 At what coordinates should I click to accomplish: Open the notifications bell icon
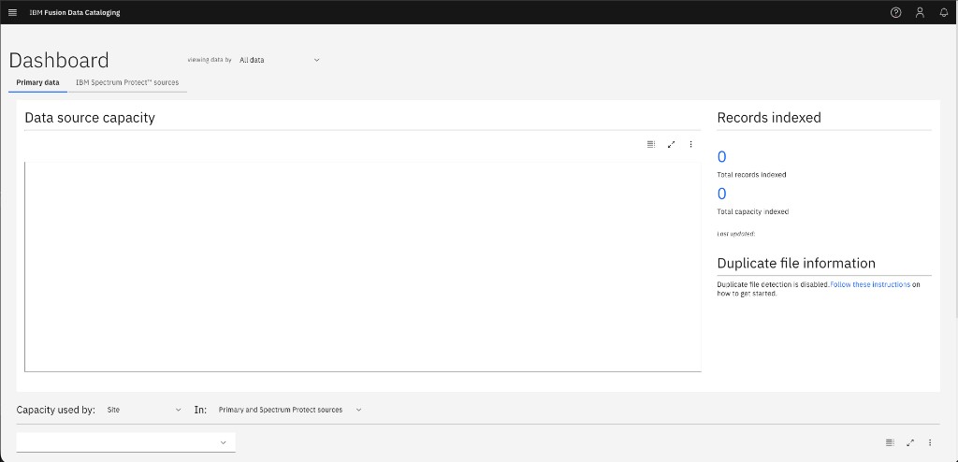pyautogui.click(x=943, y=12)
